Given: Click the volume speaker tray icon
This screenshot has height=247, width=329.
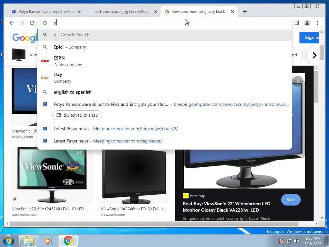Looking at the screenshot, I should tap(297, 241).
